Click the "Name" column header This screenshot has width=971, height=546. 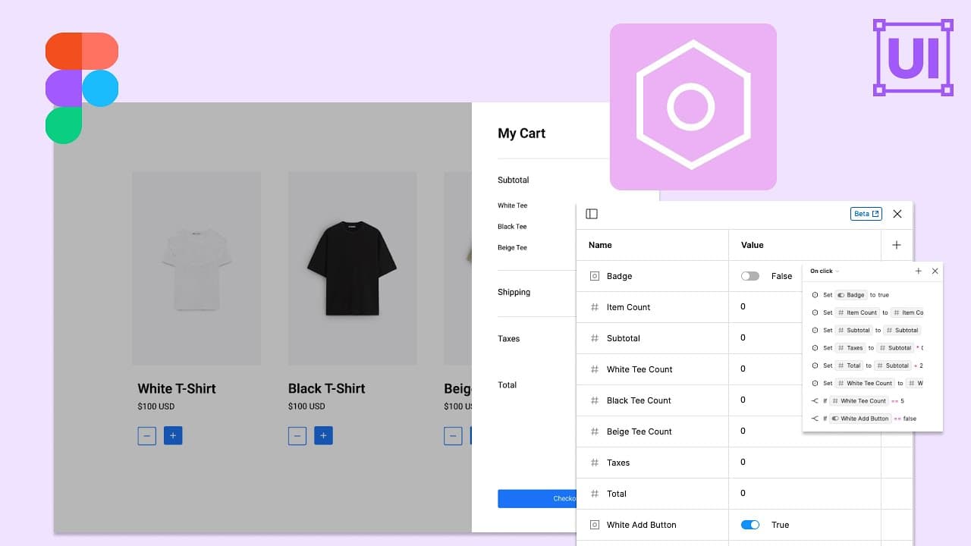pos(600,245)
